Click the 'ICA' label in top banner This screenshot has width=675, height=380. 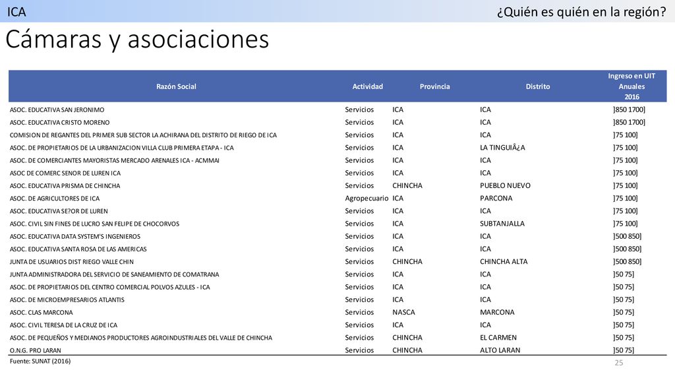click(x=16, y=12)
